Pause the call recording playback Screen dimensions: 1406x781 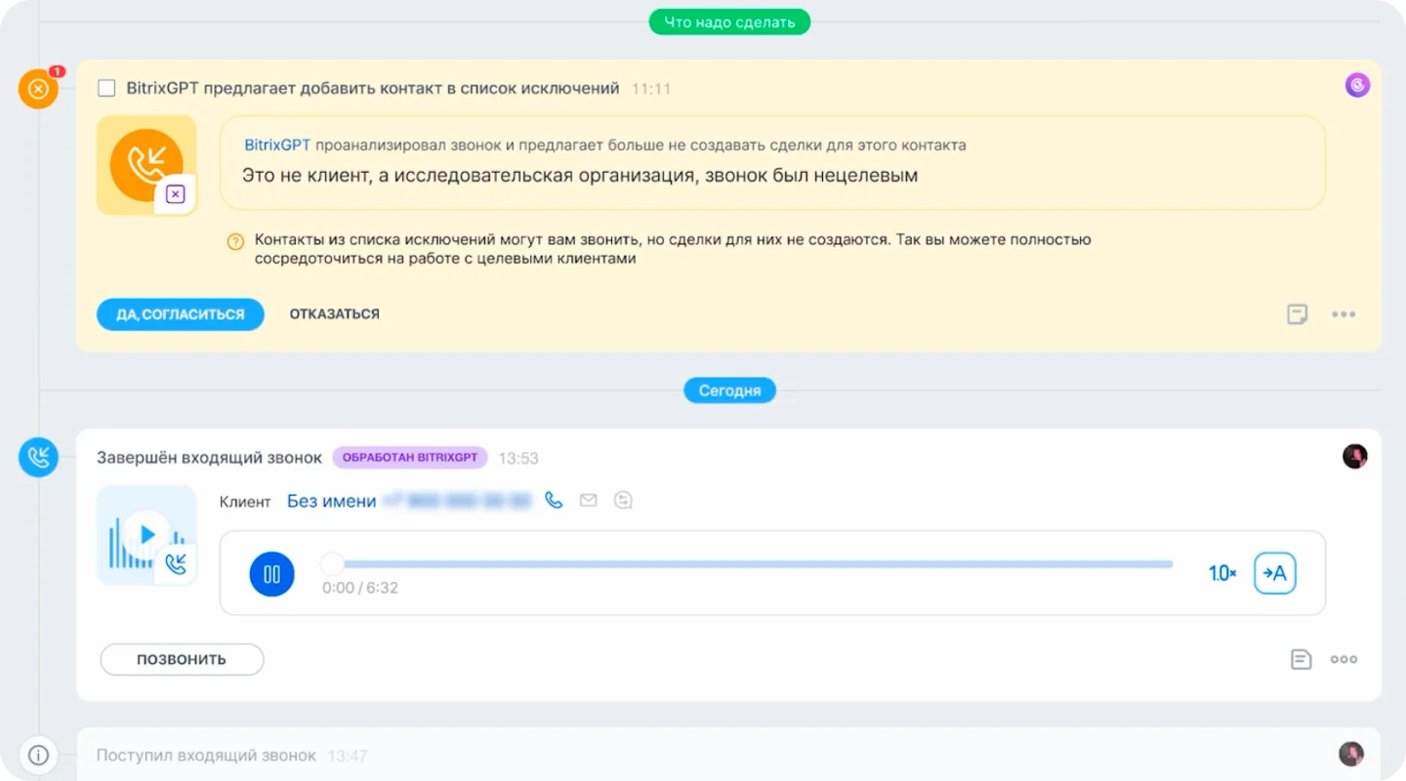(271, 574)
